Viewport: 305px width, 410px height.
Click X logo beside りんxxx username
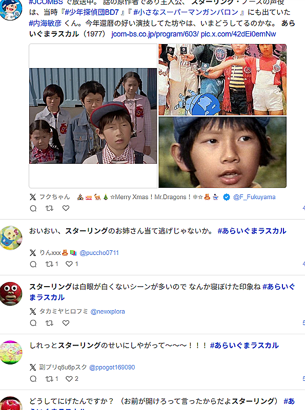point(33,253)
